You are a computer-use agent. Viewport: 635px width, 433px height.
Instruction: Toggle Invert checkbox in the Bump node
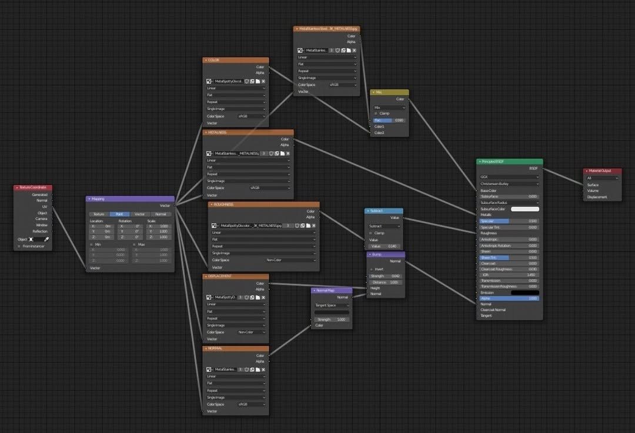pos(371,269)
